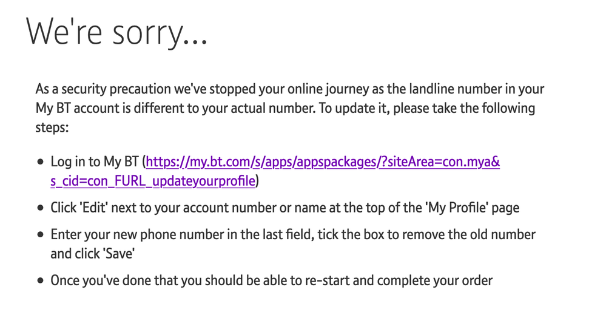Click the 'landline number in your' text
This screenshot has height=335, width=606.
click(x=475, y=89)
